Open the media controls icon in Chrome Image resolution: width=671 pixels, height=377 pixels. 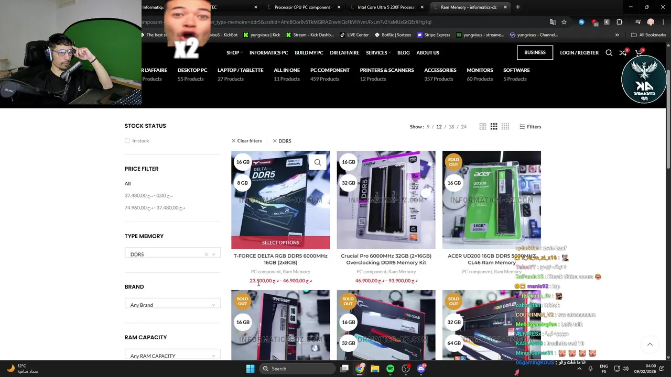pos(638,22)
